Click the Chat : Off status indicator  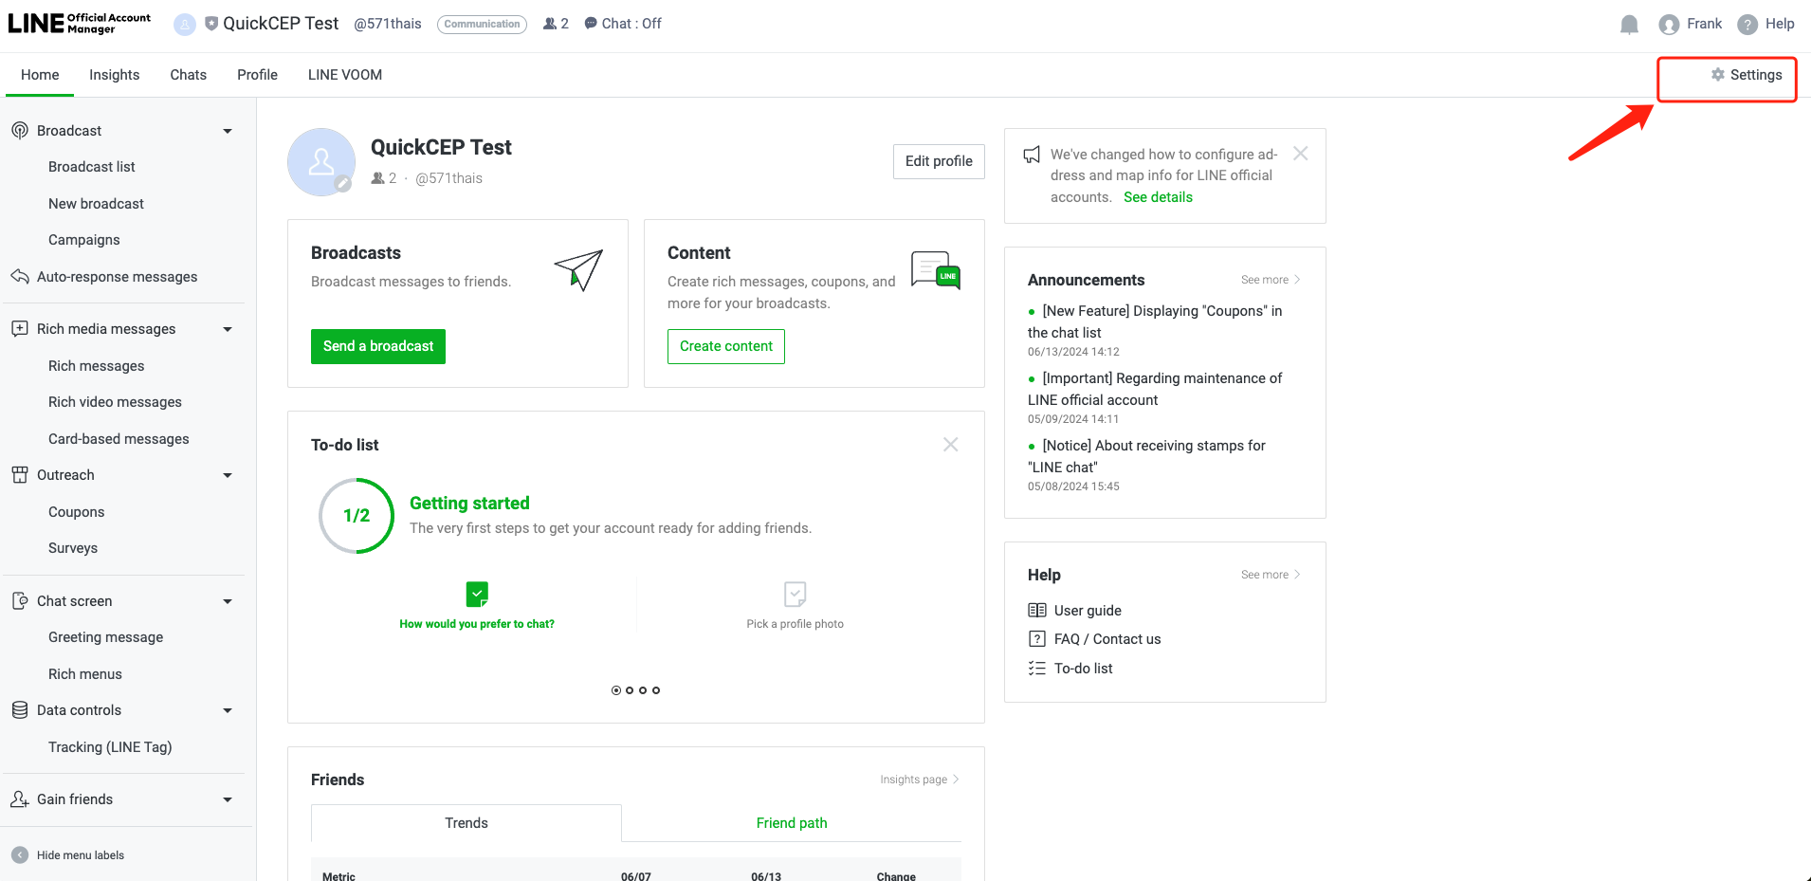pyautogui.click(x=623, y=24)
